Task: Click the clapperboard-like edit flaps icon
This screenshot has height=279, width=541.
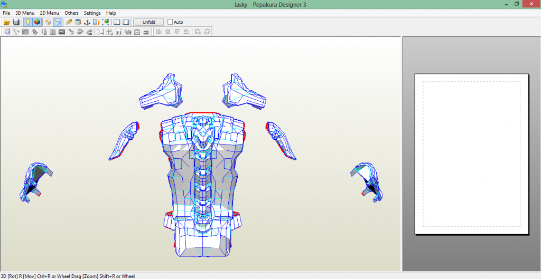Action: pos(25,32)
